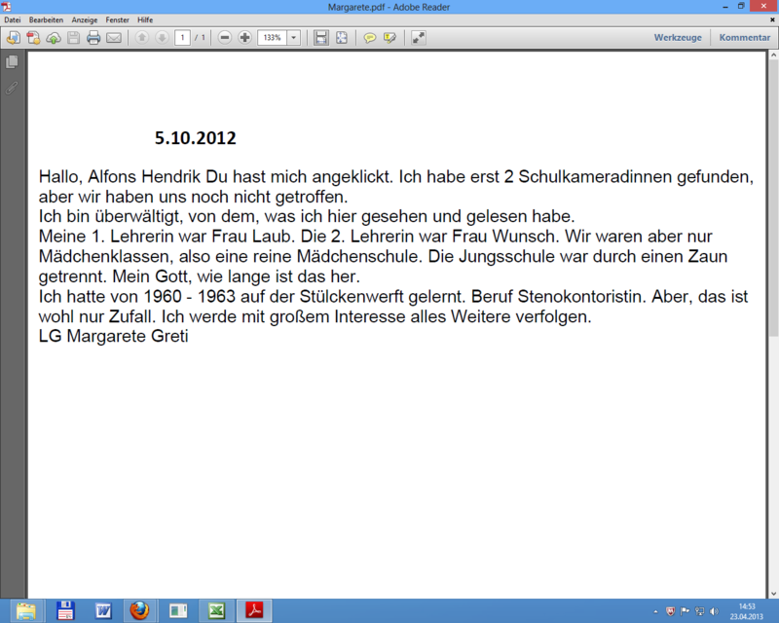Expand the zoom percentage dropdown arrow
779x623 pixels.
point(294,38)
